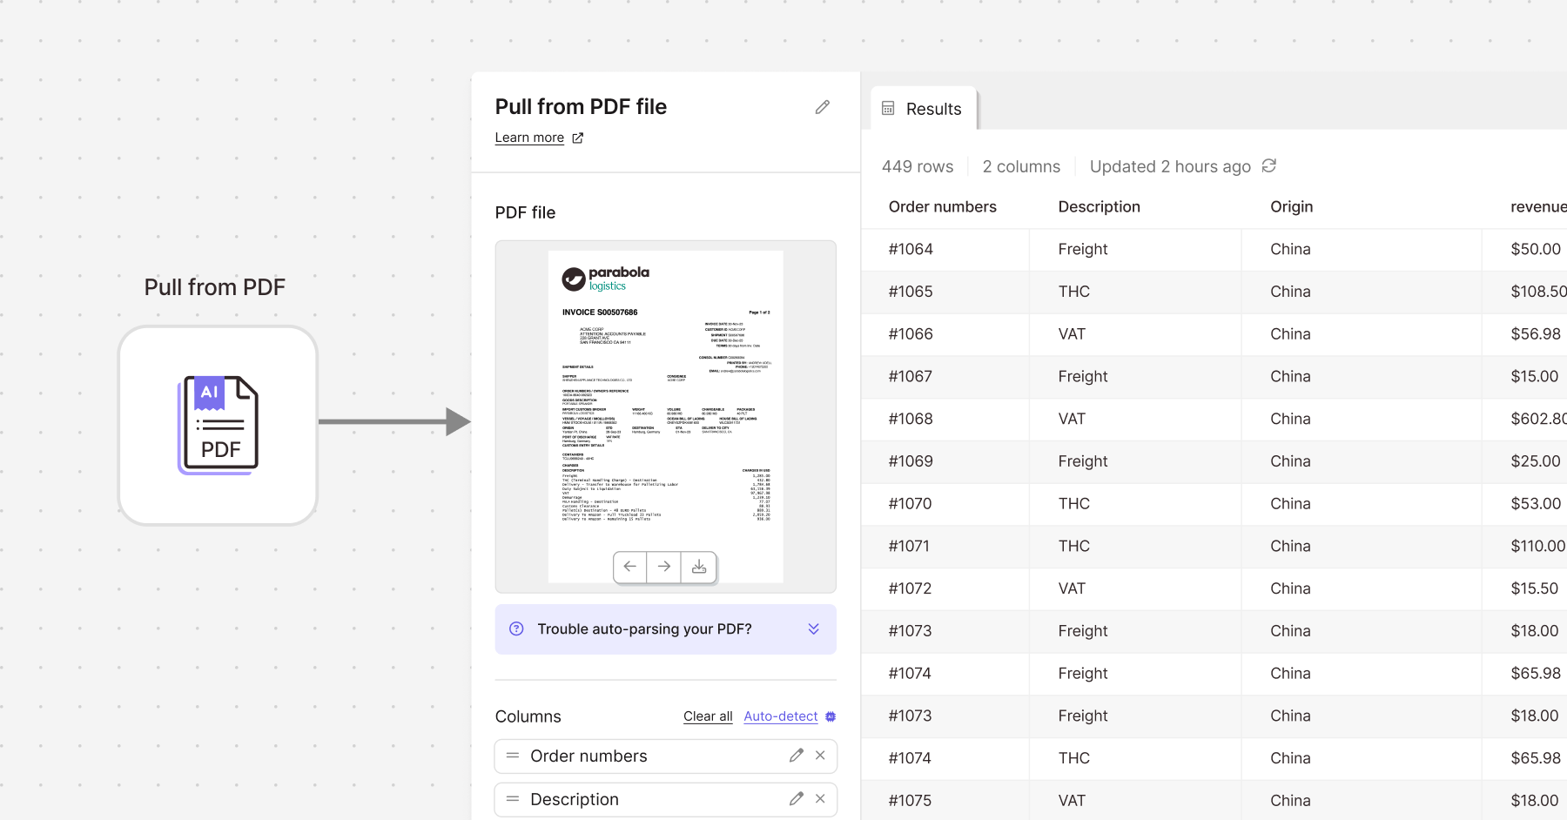Expand Trouble auto-parsing your PDF chevron
Viewport: 1567px width, 820px height.
814,628
